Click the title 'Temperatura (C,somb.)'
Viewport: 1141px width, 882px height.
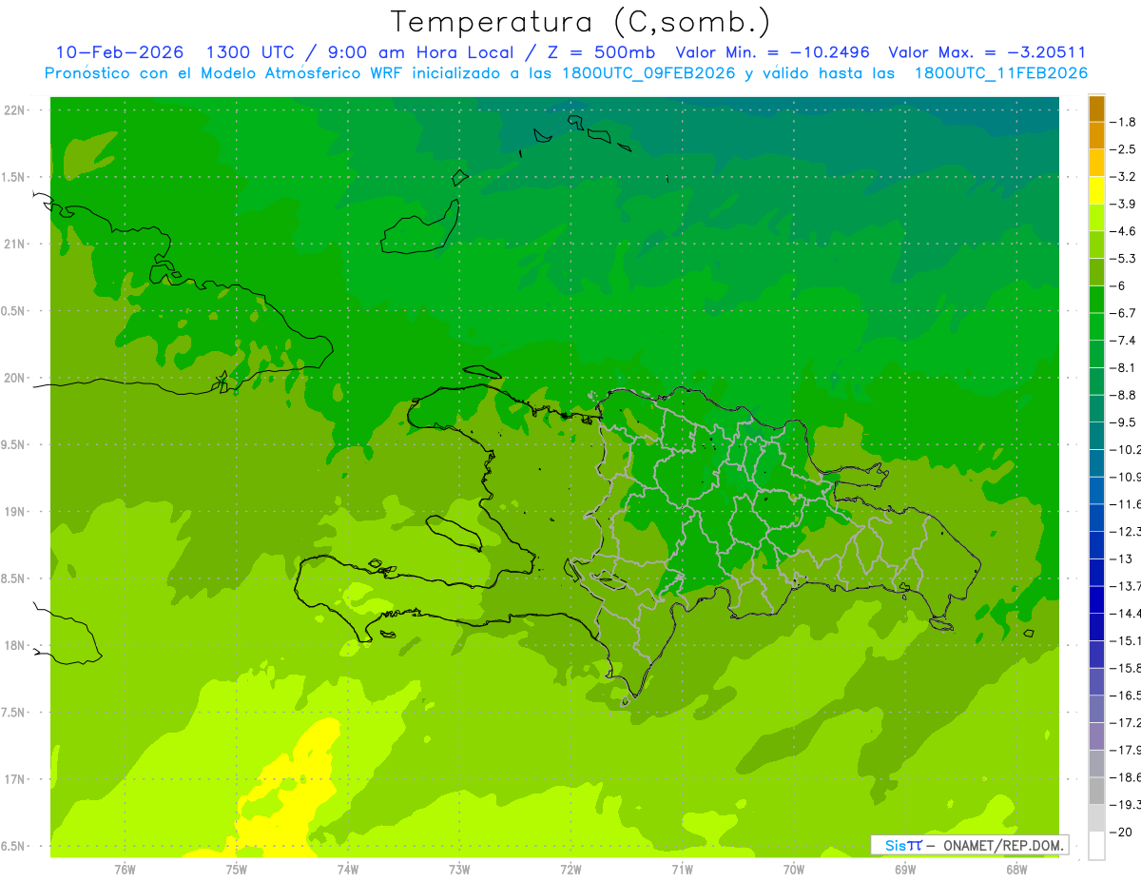tap(581, 22)
